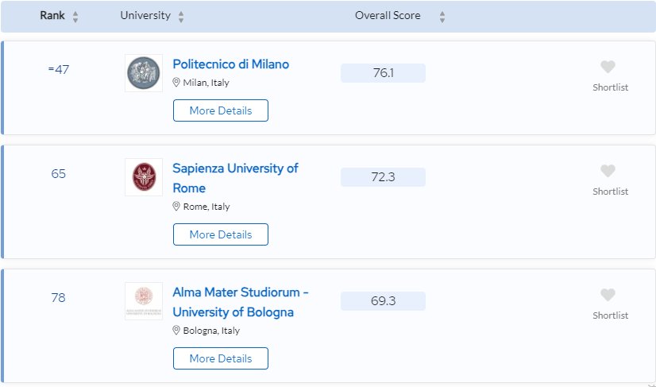
Task: Open More Details for Politecnico di Milano
Action: [x=221, y=110]
